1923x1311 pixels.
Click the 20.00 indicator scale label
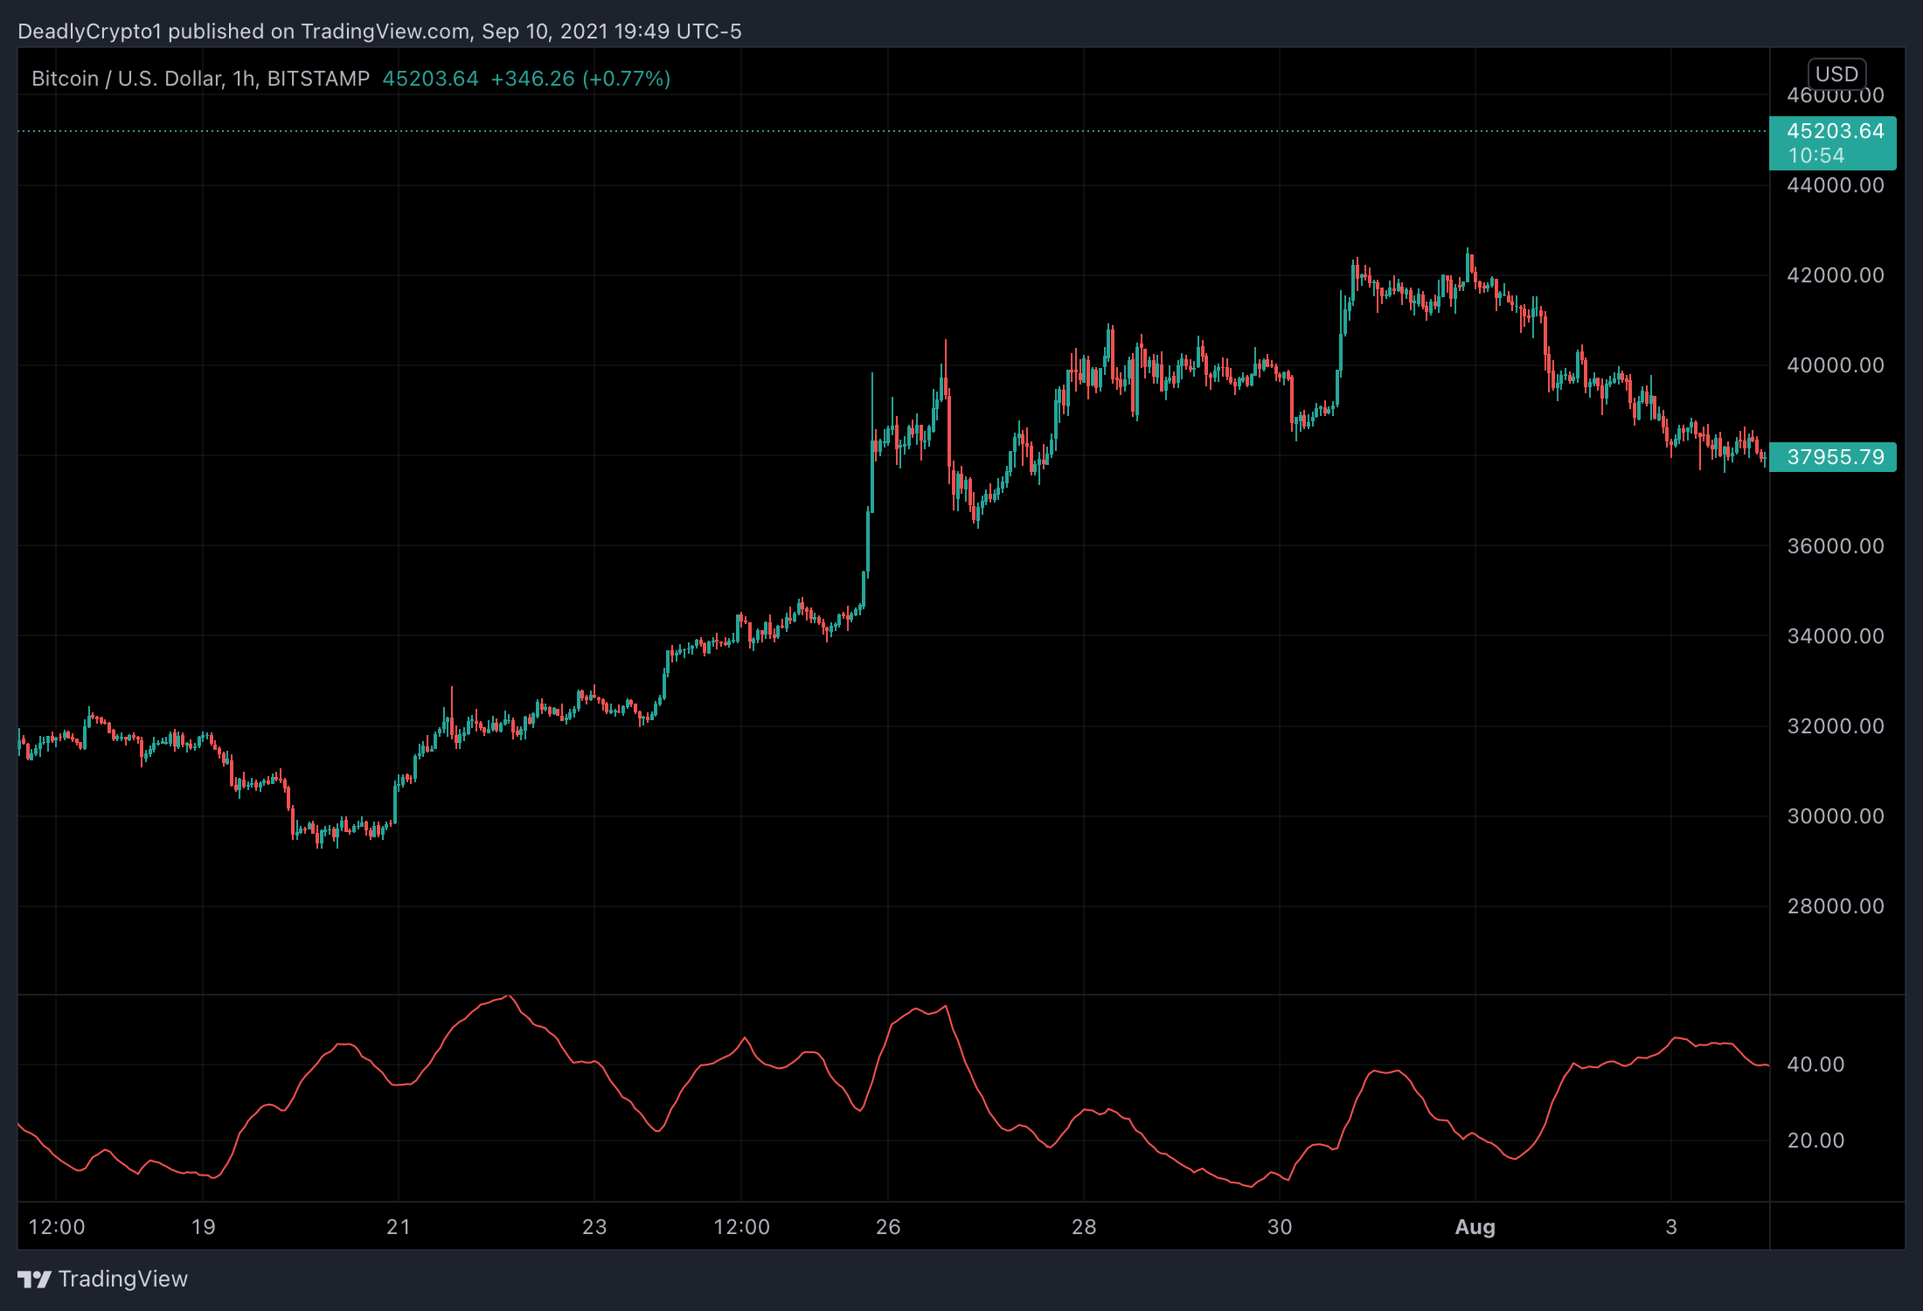pos(1815,1141)
